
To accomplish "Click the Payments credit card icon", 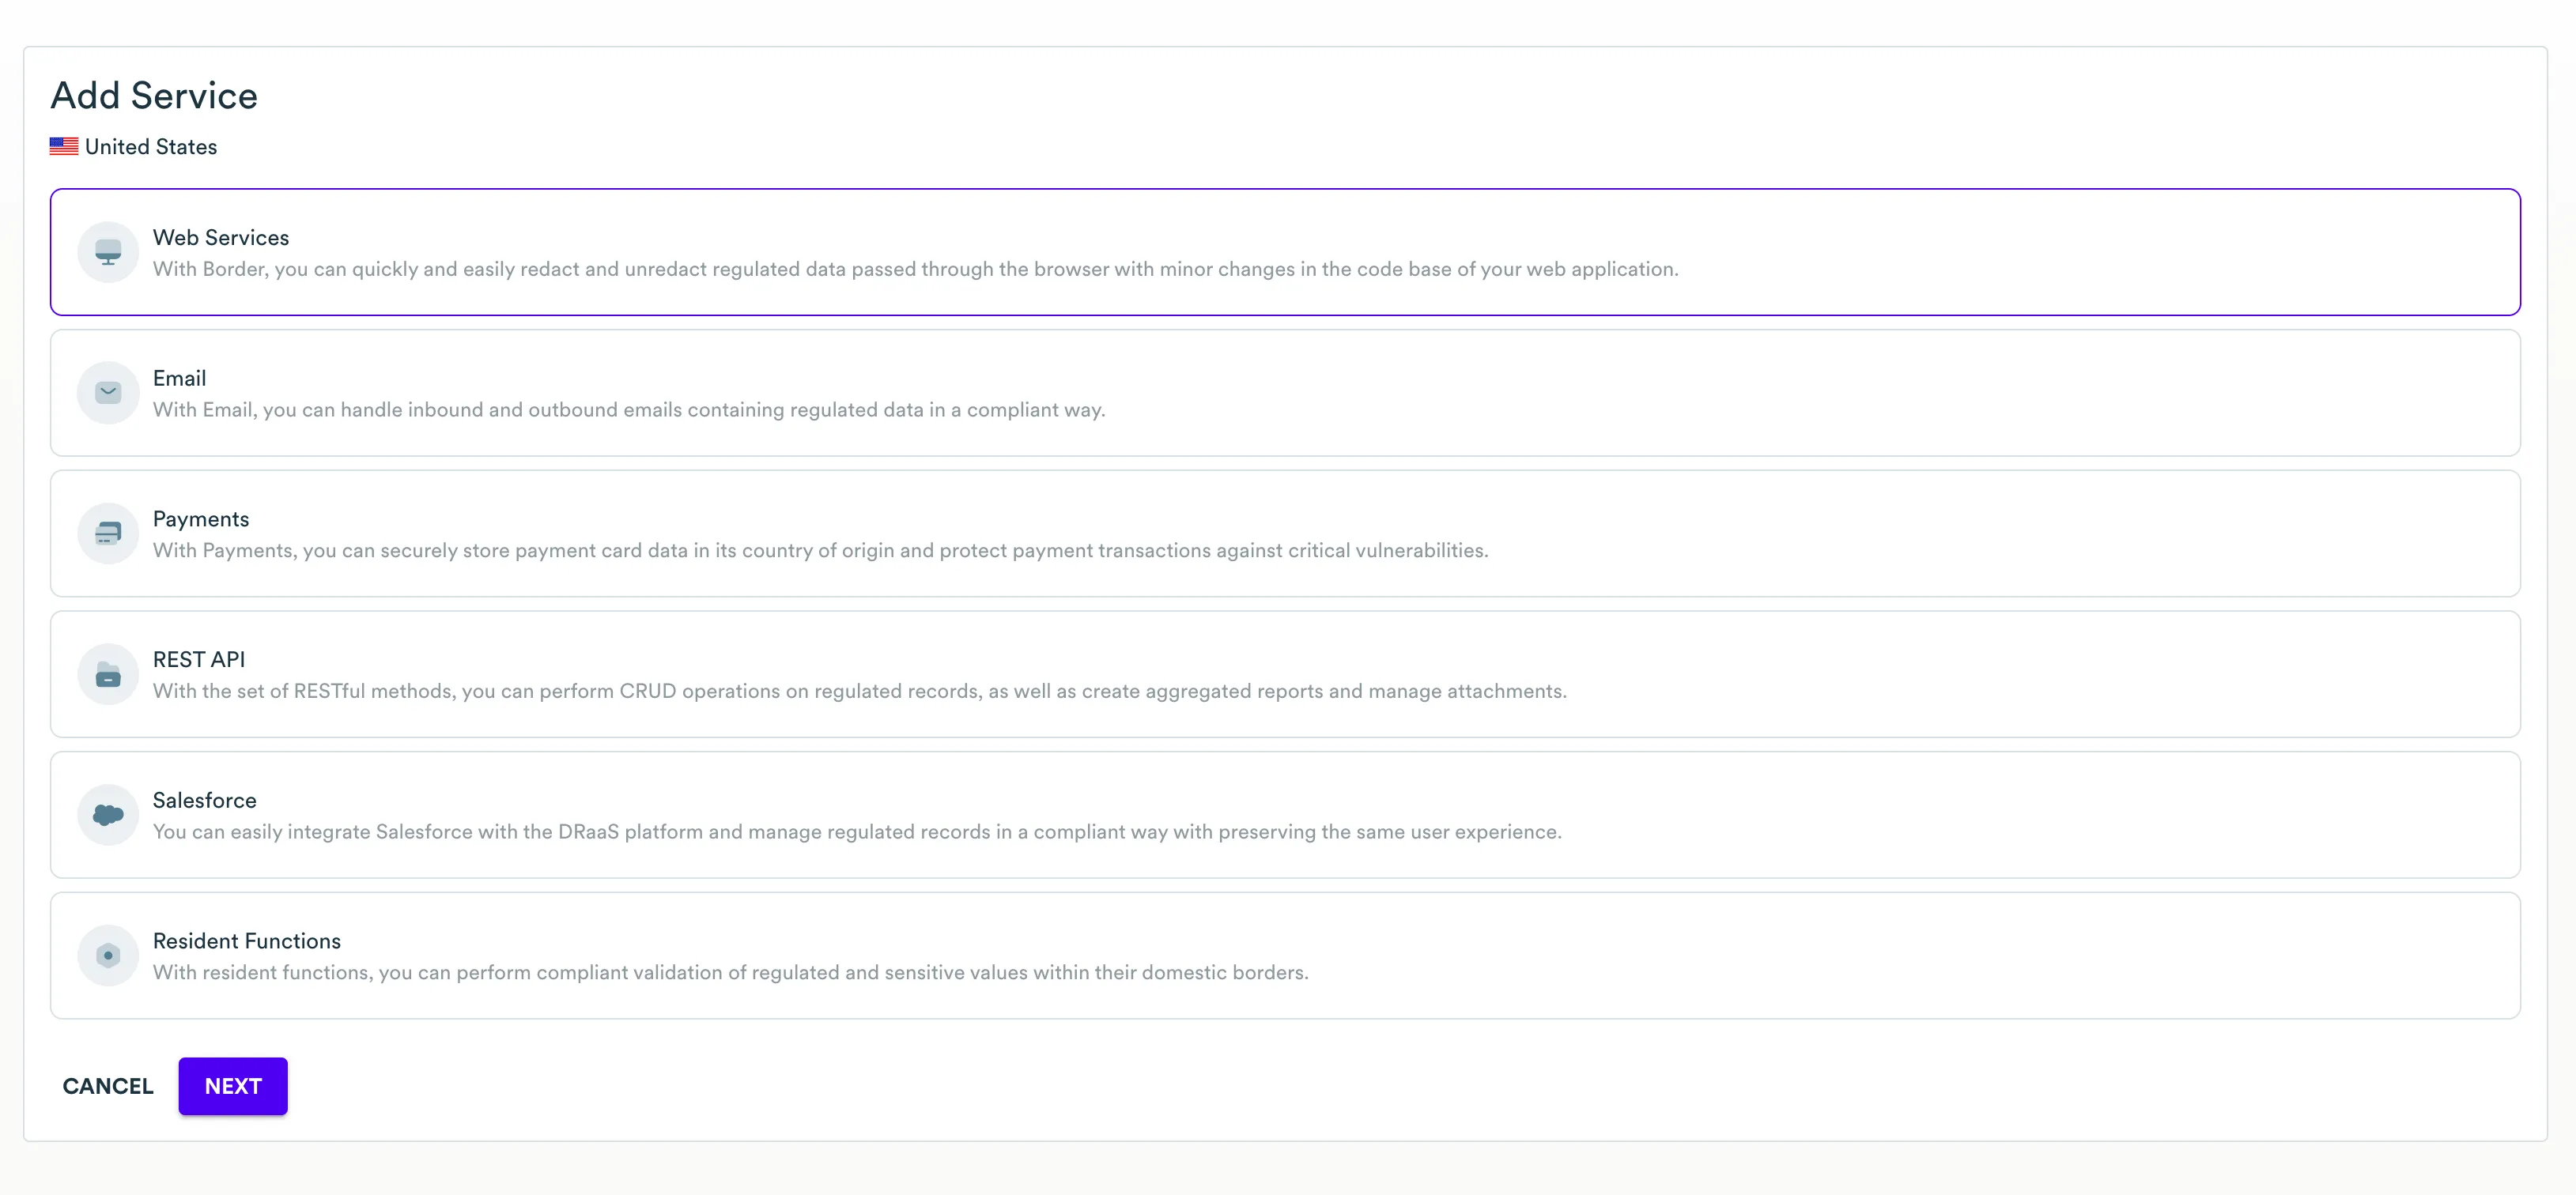I will pos(108,534).
